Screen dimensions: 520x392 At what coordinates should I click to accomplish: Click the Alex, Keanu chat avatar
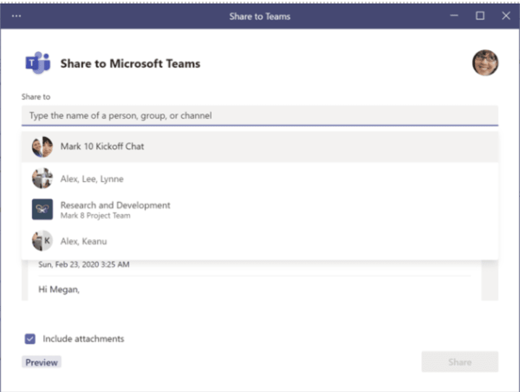(42, 241)
